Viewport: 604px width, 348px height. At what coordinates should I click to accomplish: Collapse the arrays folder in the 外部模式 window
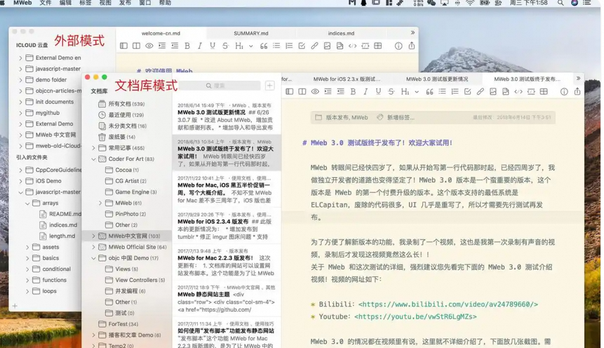[27, 203]
